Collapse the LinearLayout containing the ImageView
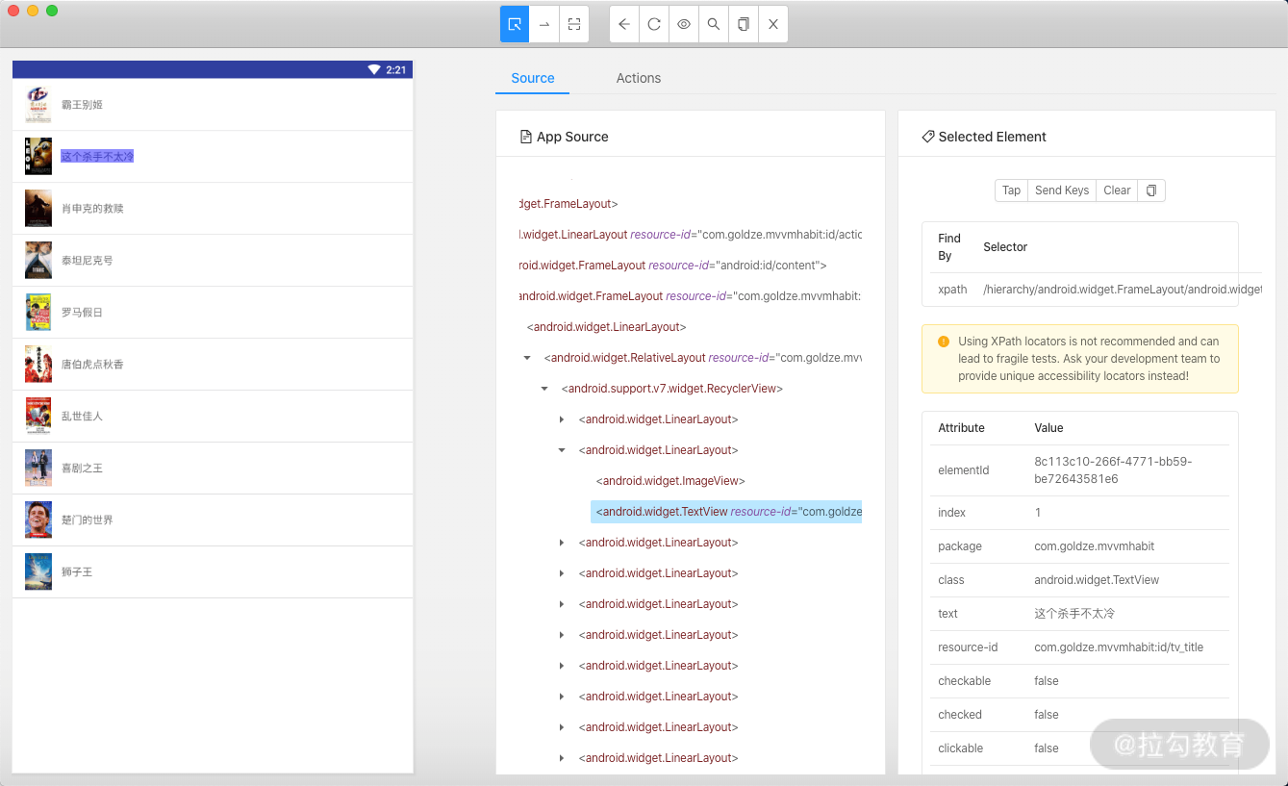1288x786 pixels. [562, 450]
